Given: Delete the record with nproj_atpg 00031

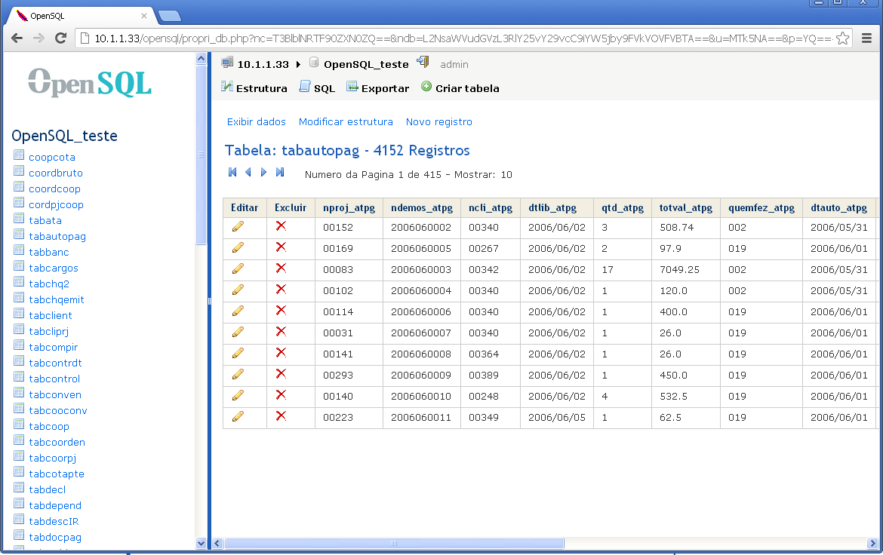Looking at the screenshot, I should 281,332.
